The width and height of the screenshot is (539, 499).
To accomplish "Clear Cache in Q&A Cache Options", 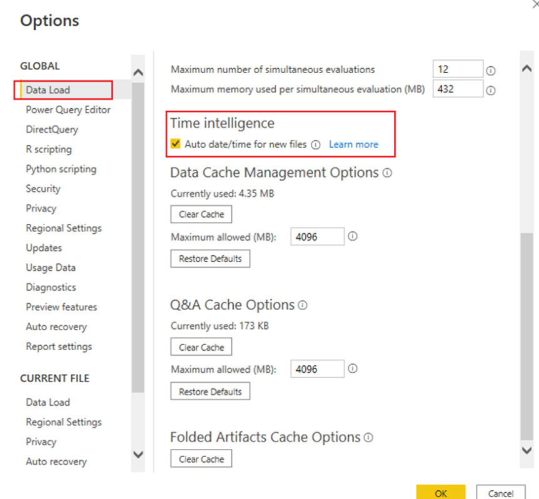I will click(x=201, y=347).
